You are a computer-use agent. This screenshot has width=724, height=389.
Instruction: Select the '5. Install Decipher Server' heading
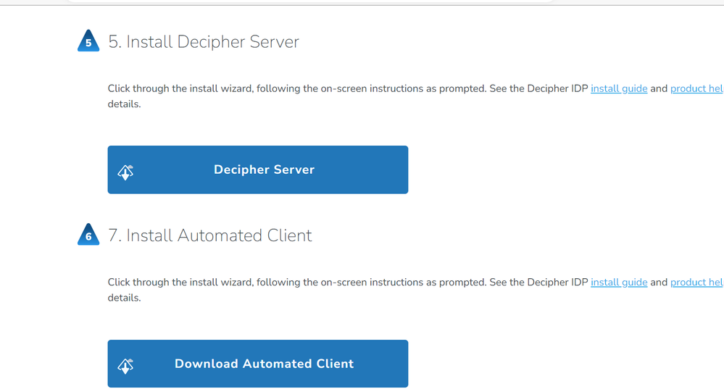(x=204, y=42)
